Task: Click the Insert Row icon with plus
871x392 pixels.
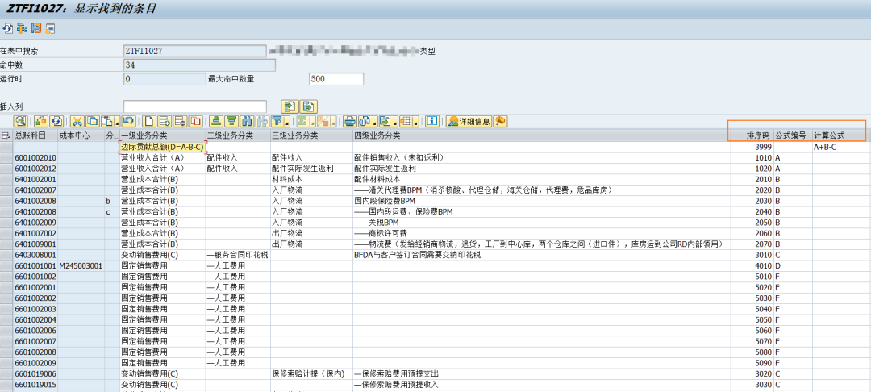Action: [165, 121]
